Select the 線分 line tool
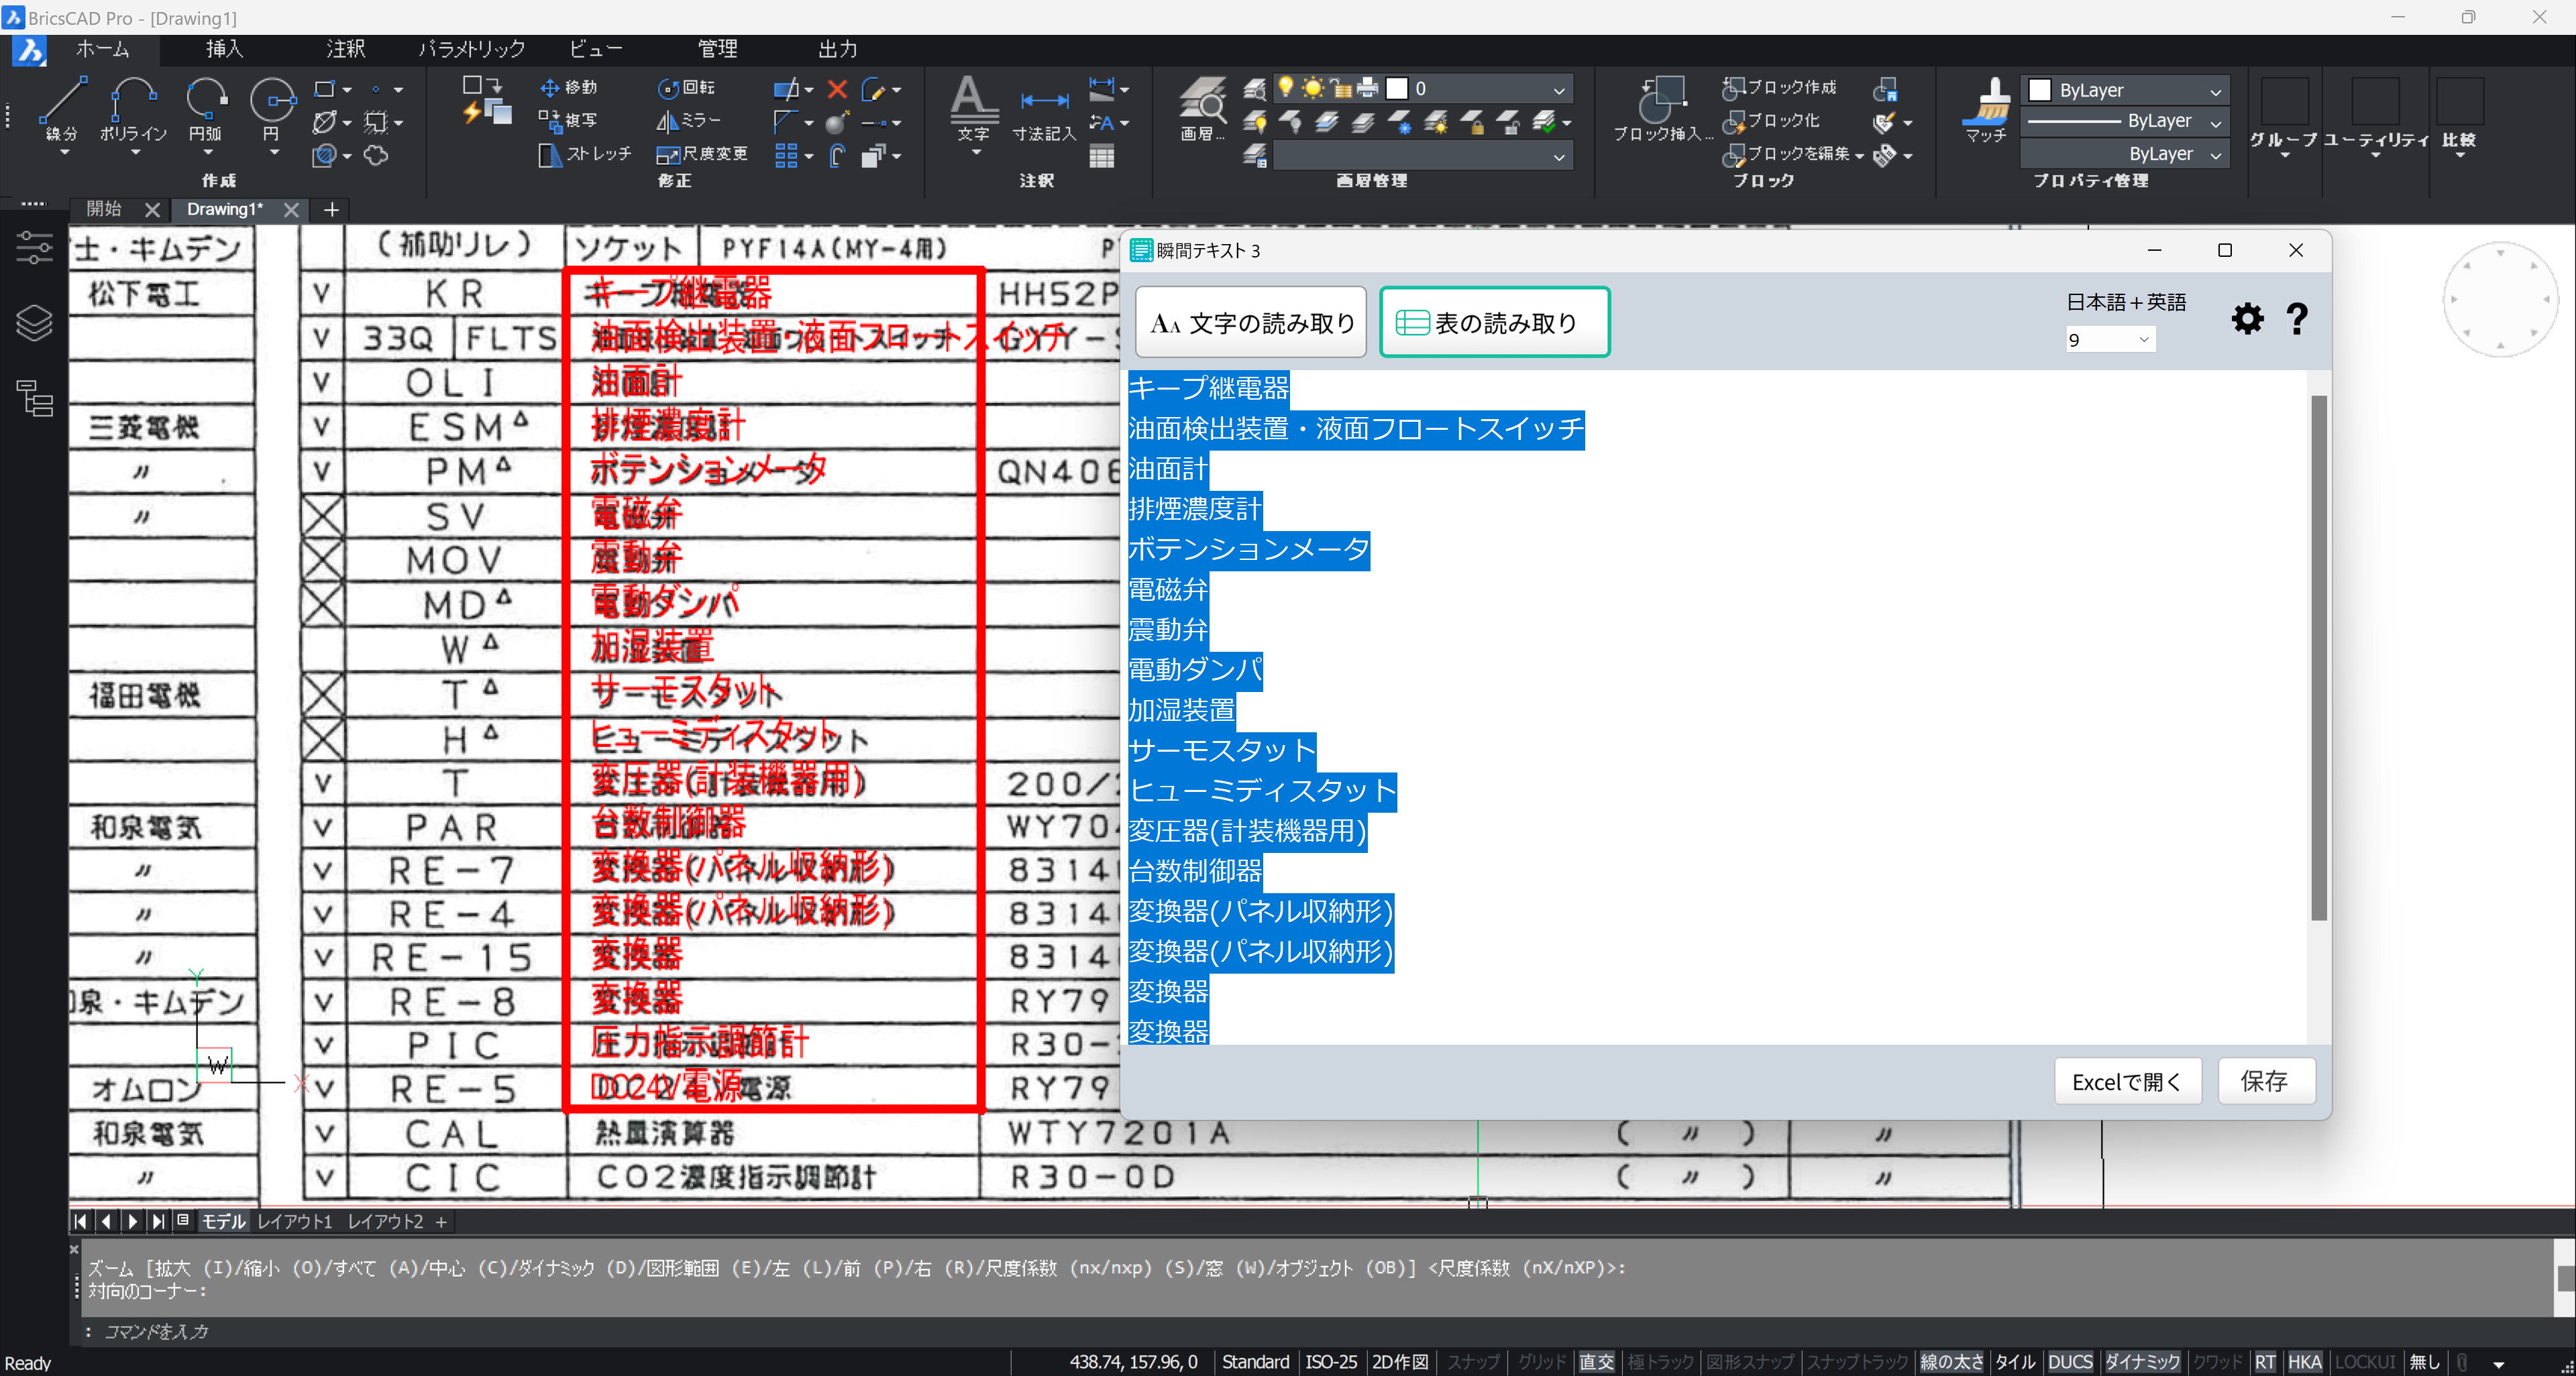This screenshot has height=1376, width=2576. (x=62, y=108)
